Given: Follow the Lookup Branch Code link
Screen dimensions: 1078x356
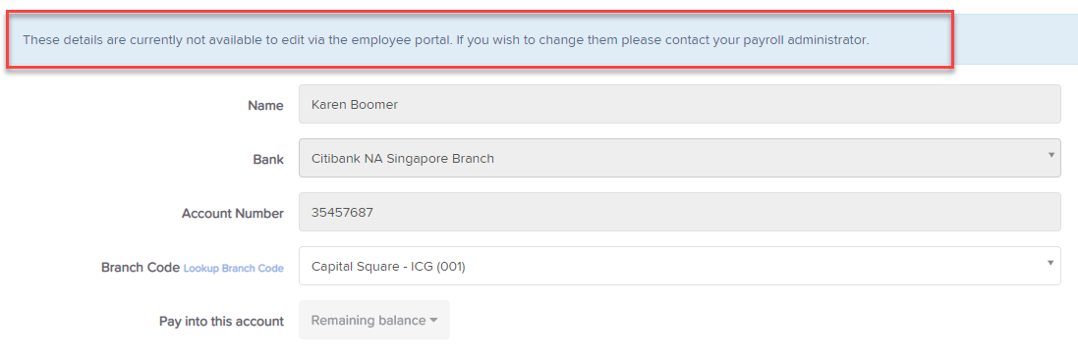Looking at the screenshot, I should point(233,268).
